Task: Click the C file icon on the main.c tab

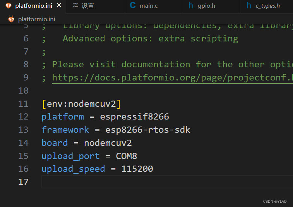Action: (133, 5)
